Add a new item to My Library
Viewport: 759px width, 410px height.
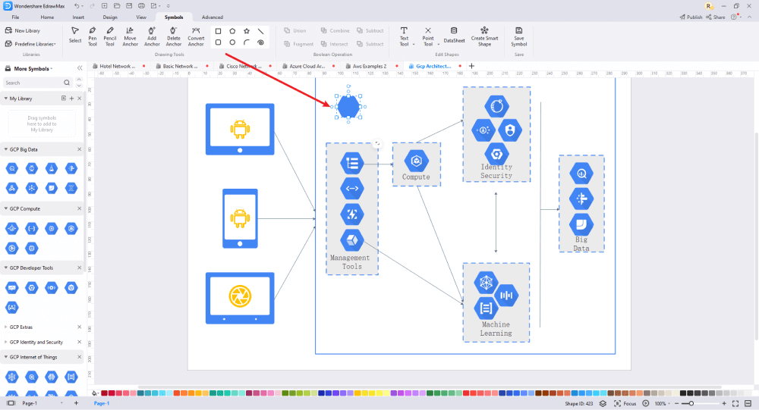pyautogui.click(x=71, y=99)
